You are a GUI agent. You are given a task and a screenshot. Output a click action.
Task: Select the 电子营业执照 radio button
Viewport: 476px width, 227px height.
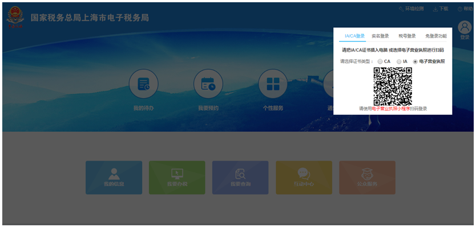point(416,61)
